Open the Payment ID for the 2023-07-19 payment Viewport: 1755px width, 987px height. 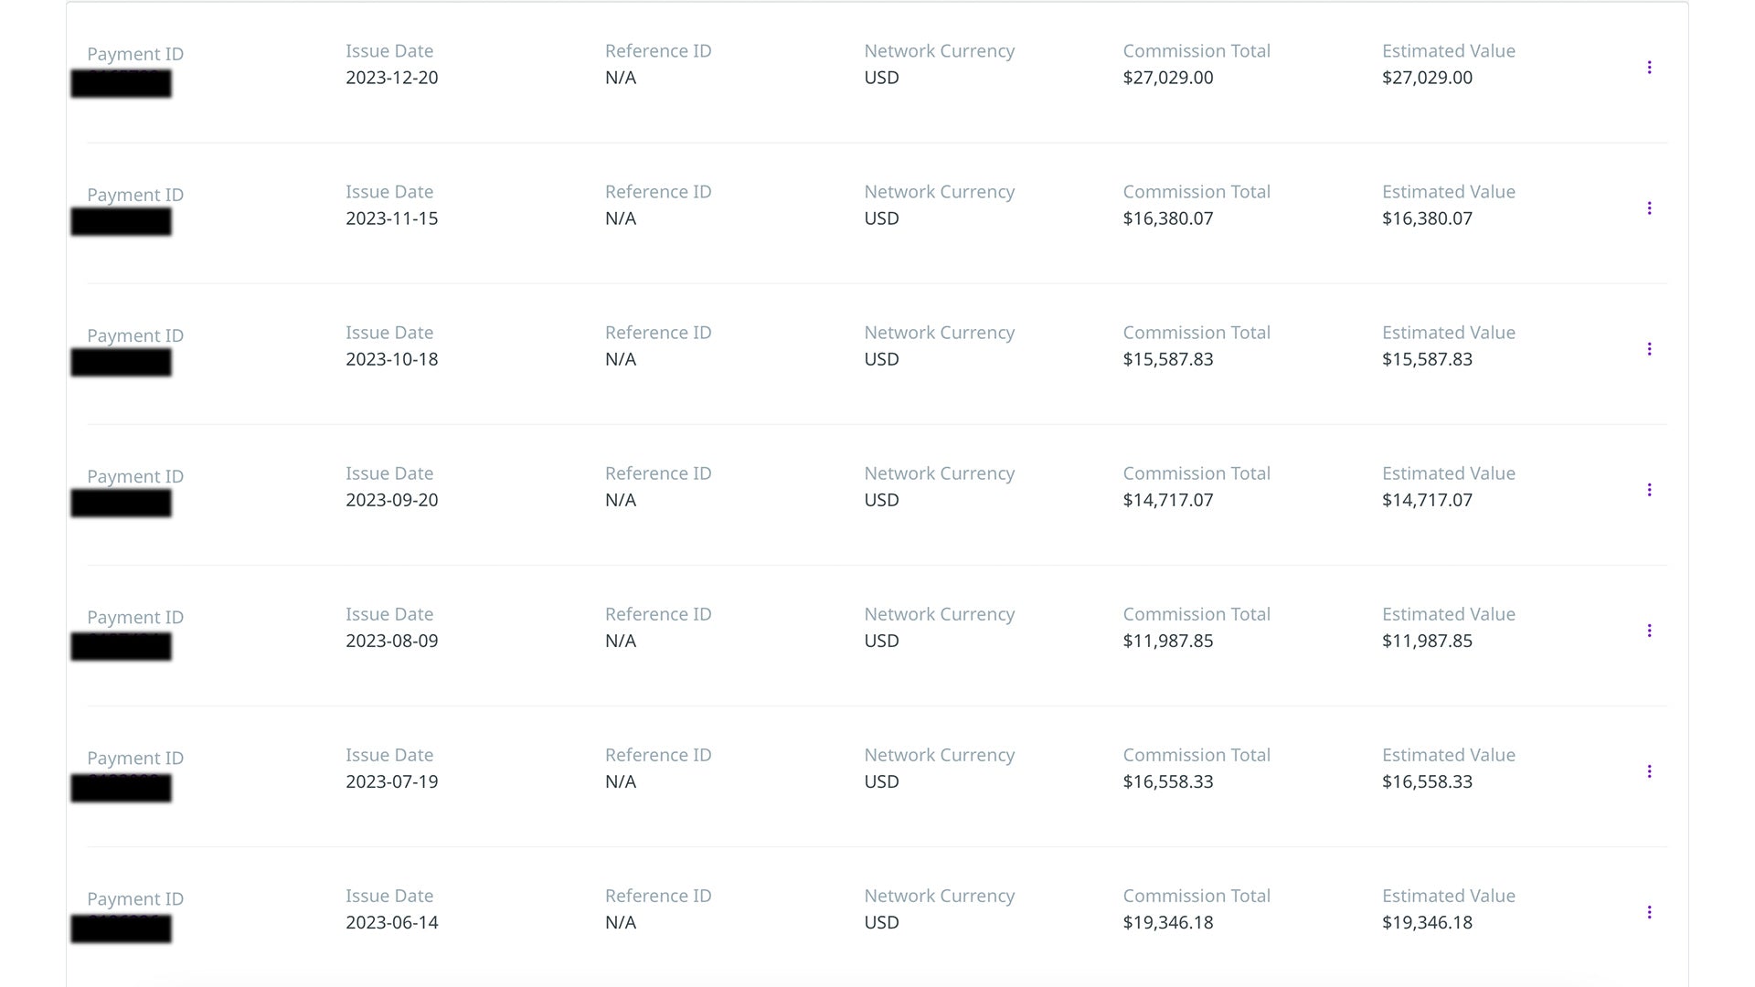(122, 788)
